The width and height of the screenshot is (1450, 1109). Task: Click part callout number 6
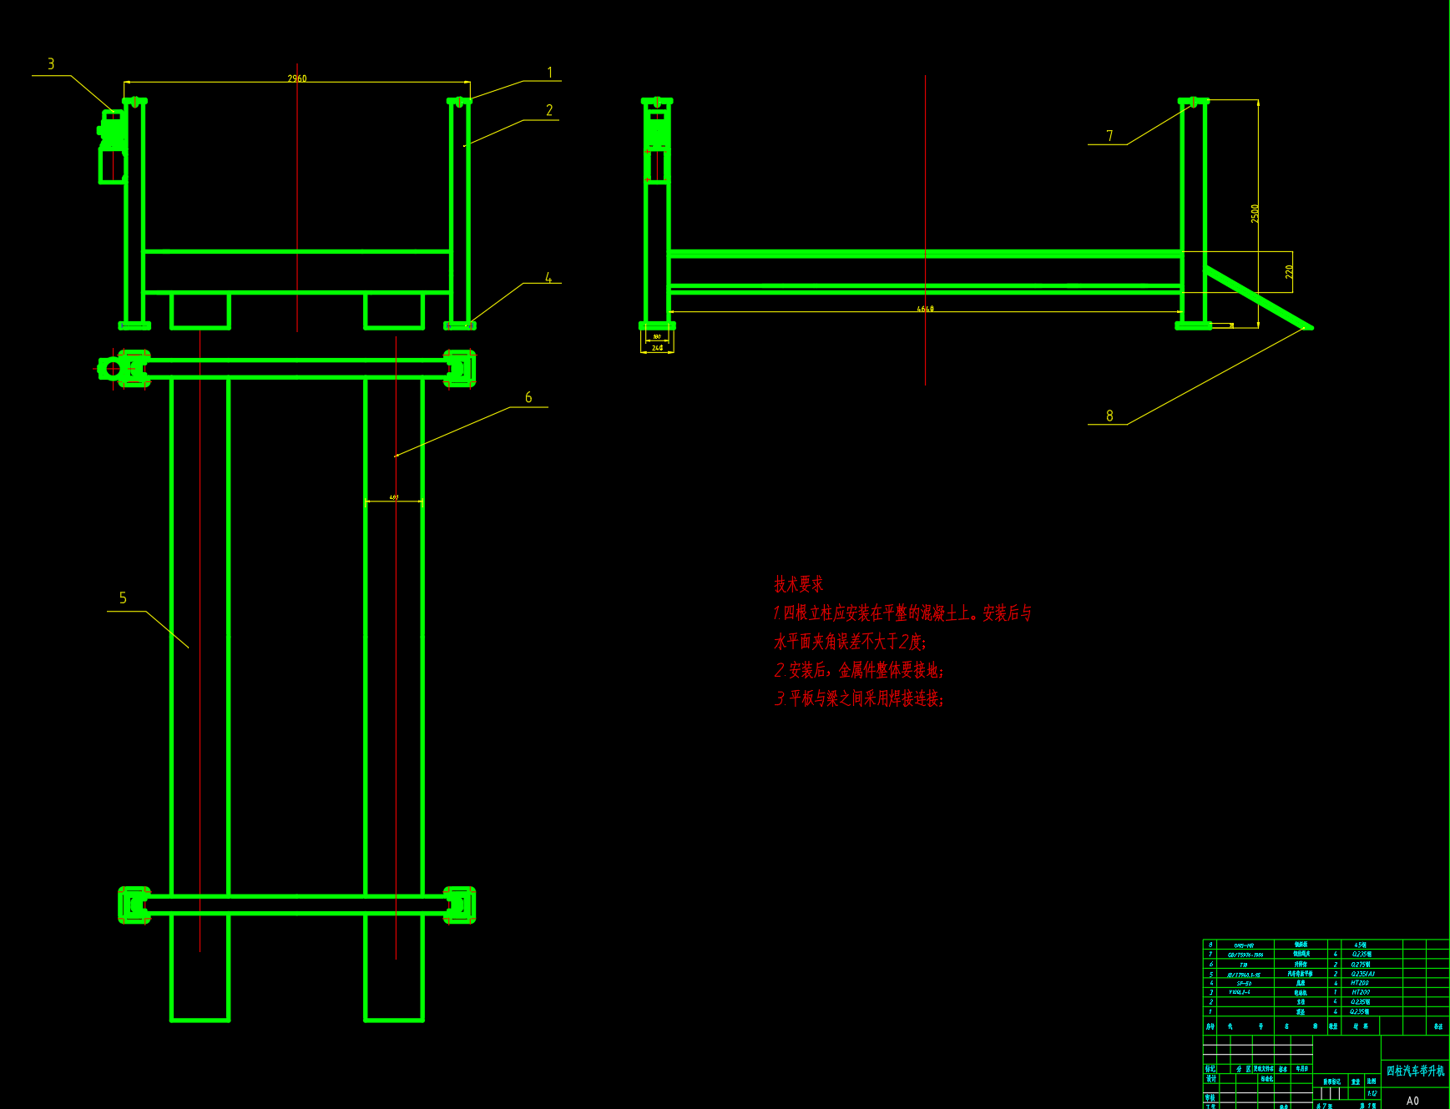pos(528,397)
